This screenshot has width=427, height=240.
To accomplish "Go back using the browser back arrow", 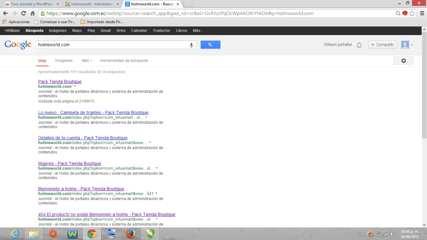I will click(x=5, y=13).
